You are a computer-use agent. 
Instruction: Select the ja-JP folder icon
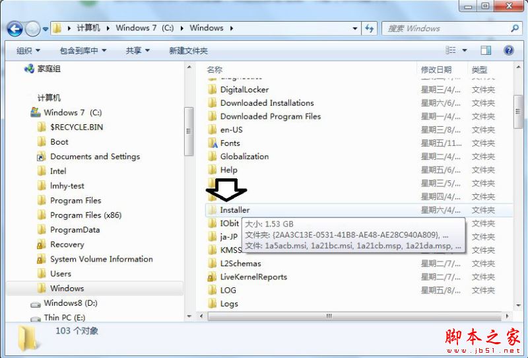click(x=212, y=236)
